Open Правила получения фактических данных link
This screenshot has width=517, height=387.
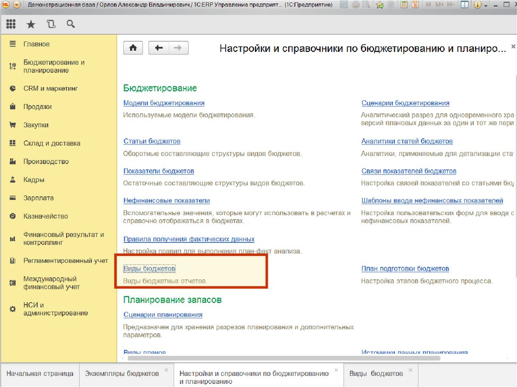(189, 239)
